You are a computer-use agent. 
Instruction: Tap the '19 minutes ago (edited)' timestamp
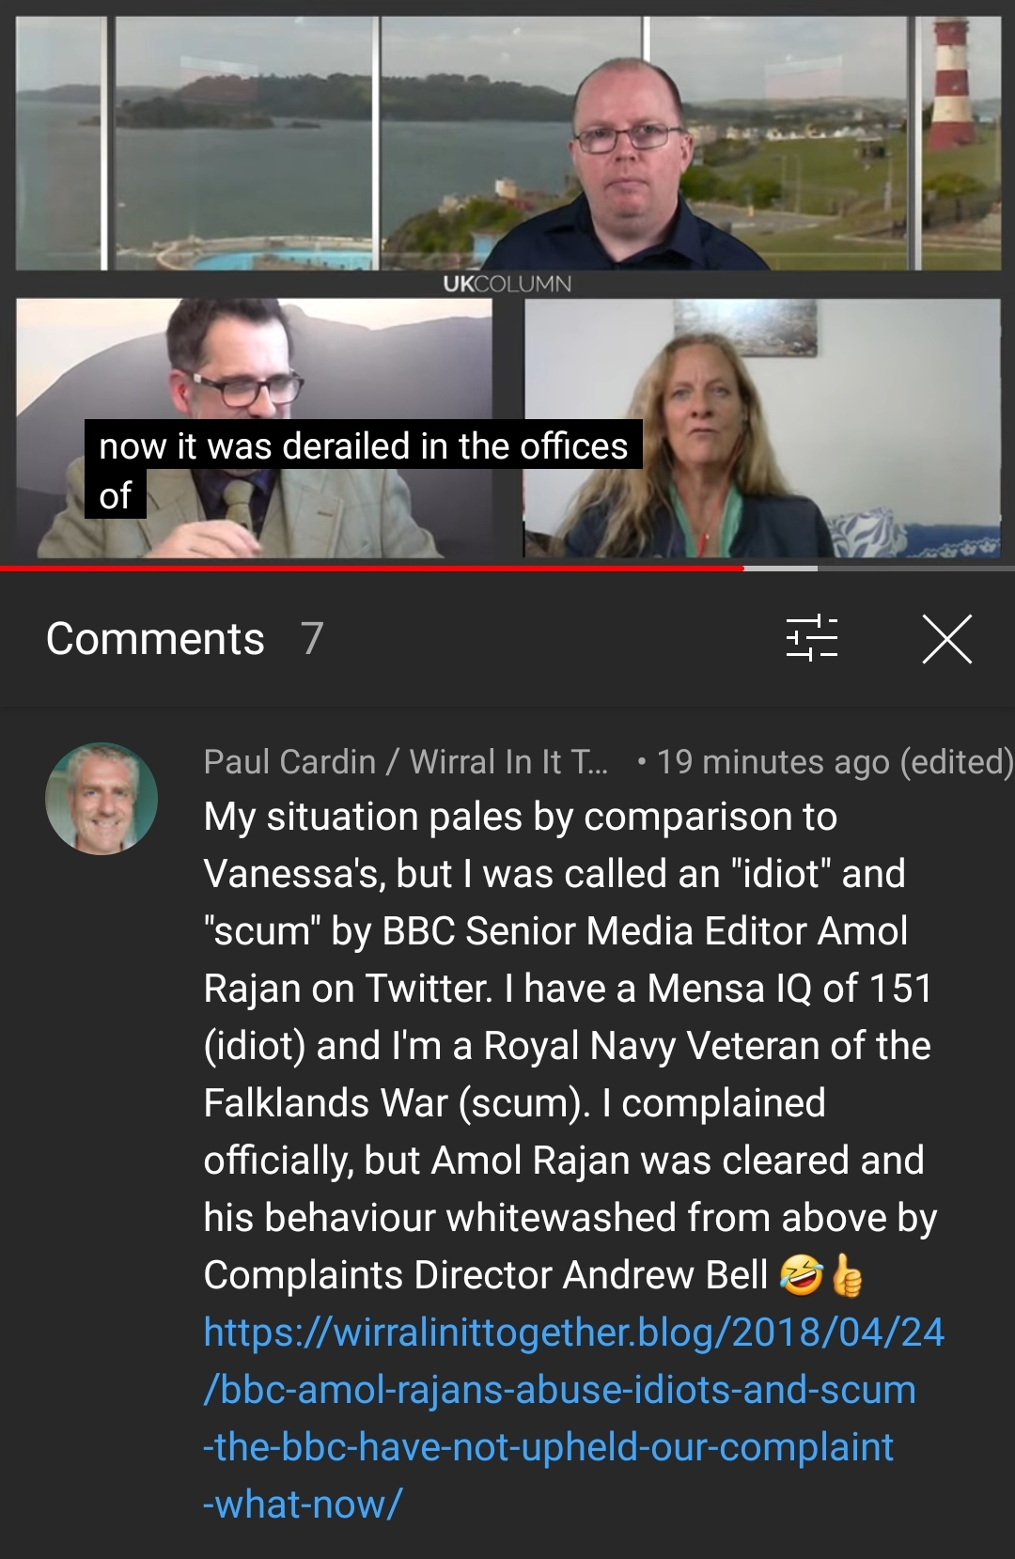[x=835, y=761]
